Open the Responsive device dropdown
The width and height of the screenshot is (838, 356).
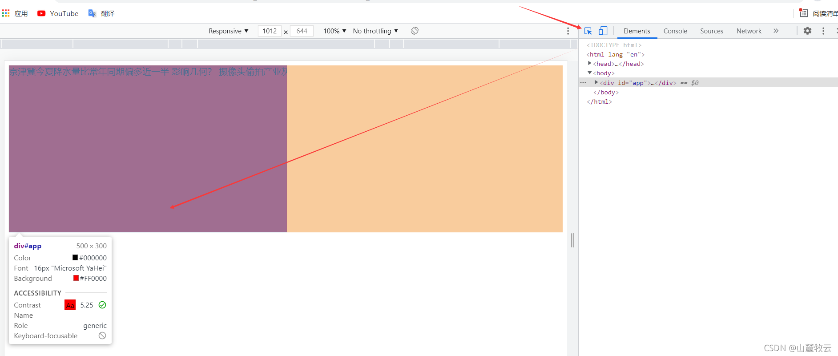point(229,31)
